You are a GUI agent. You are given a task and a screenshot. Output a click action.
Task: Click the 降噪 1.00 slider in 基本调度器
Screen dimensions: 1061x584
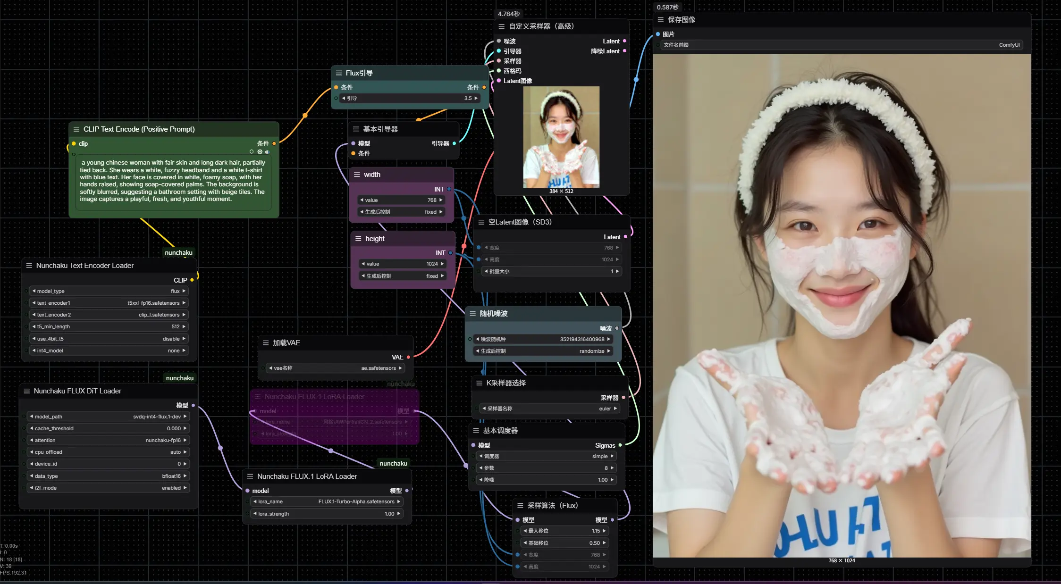click(x=547, y=480)
